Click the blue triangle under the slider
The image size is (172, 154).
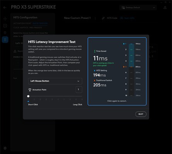coord(28,101)
